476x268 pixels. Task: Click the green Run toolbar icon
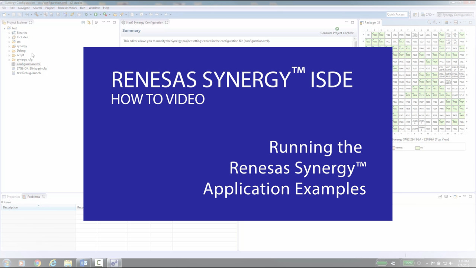(96, 15)
